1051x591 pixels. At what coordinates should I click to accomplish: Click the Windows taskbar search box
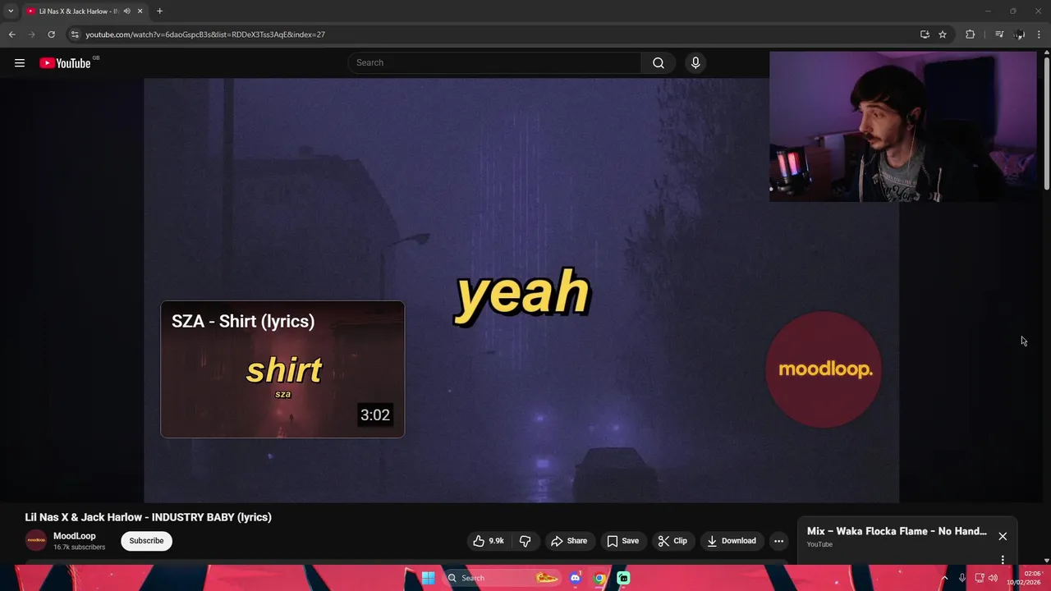[x=502, y=578]
